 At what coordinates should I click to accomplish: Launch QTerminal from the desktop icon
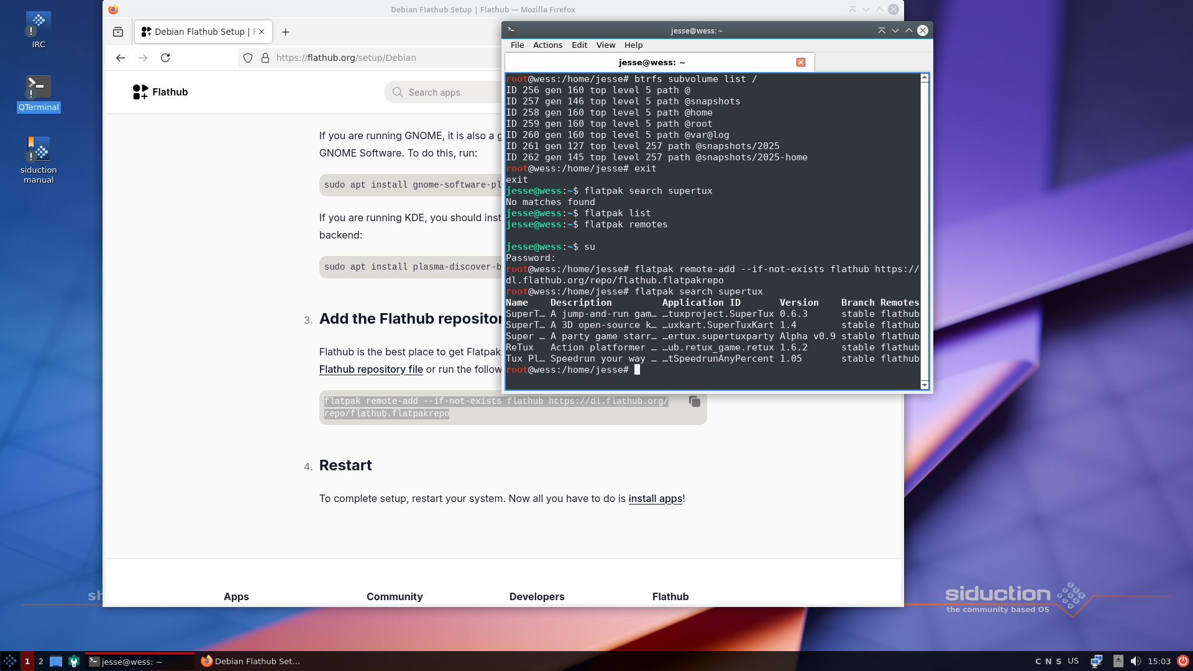pyautogui.click(x=39, y=93)
